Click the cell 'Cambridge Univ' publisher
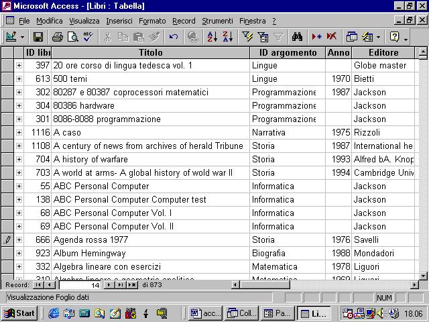Viewport: 429px width, 322px height. point(383,172)
